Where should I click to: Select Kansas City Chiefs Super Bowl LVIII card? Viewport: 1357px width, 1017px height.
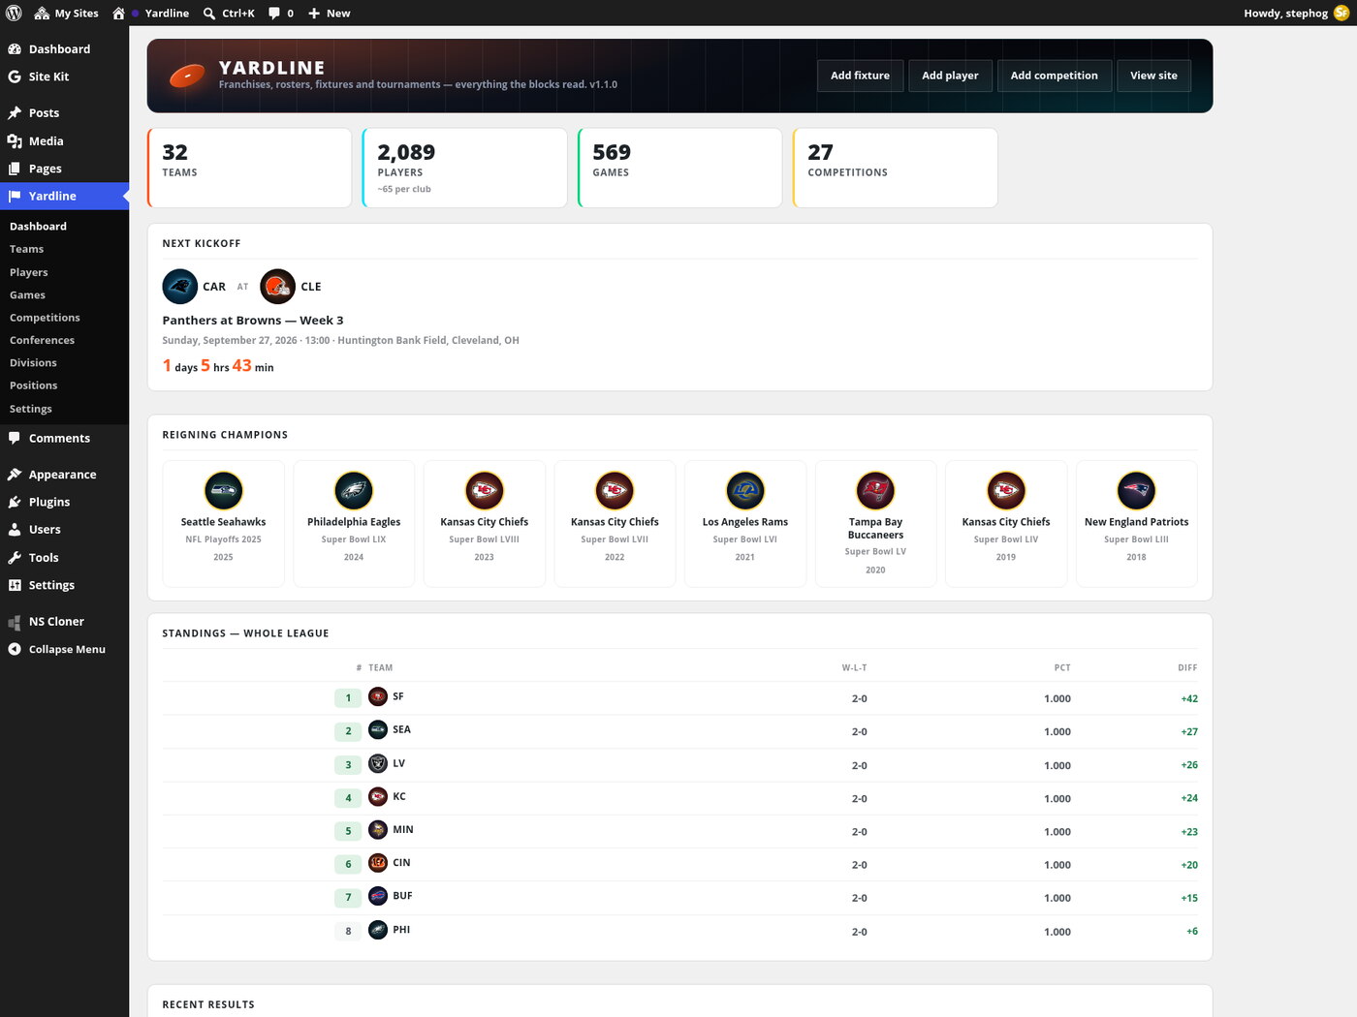(485, 524)
